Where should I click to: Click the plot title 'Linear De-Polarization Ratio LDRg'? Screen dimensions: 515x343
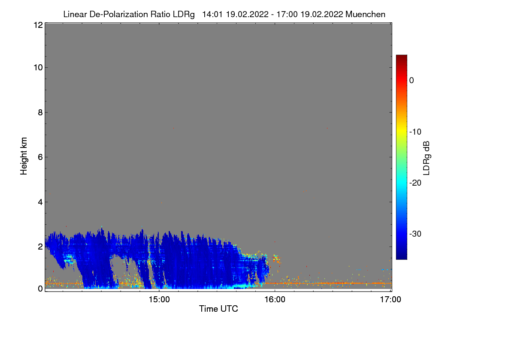click(x=129, y=15)
